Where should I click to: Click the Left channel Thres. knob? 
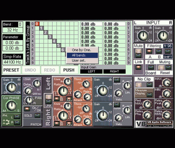[86, 84]
